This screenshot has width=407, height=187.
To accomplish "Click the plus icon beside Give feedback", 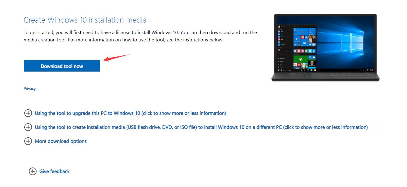I will [x=33, y=171].
